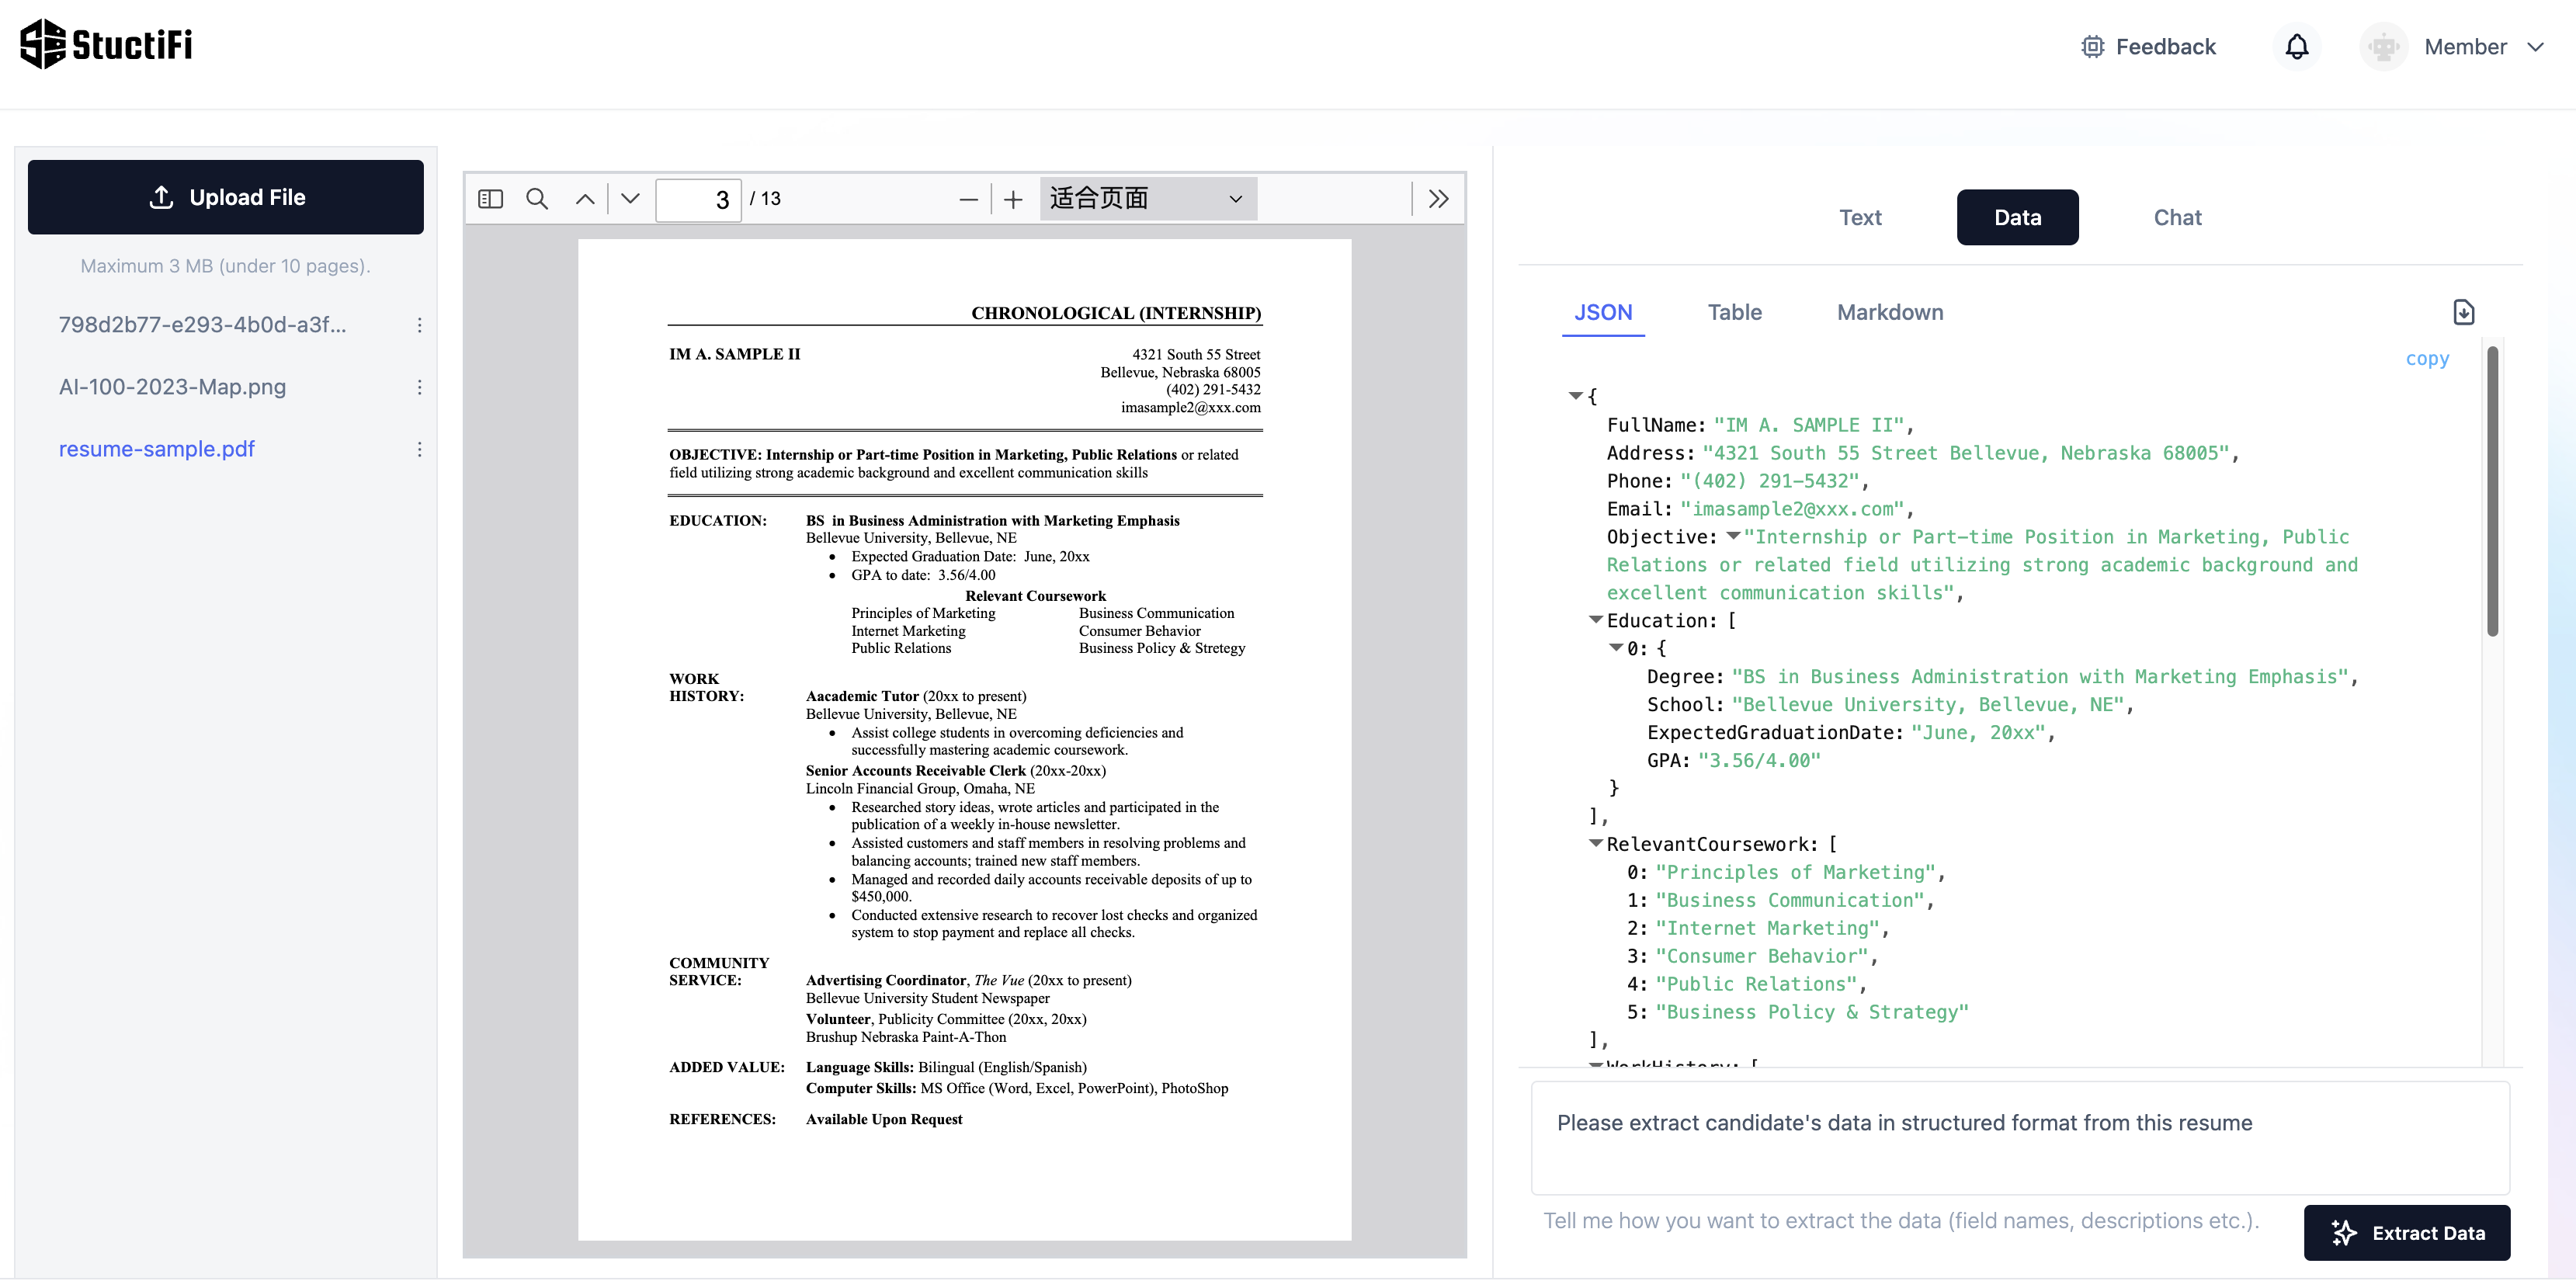Open the page zoom fit dropdown
This screenshot has height=1281, width=2576.
[x=1147, y=199]
